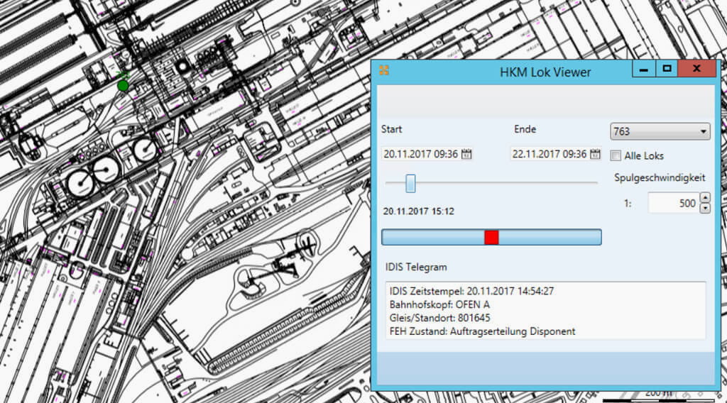Click the Spulgeschwindigkeit value field showing 500
This screenshot has width=727, height=403.
click(x=672, y=204)
